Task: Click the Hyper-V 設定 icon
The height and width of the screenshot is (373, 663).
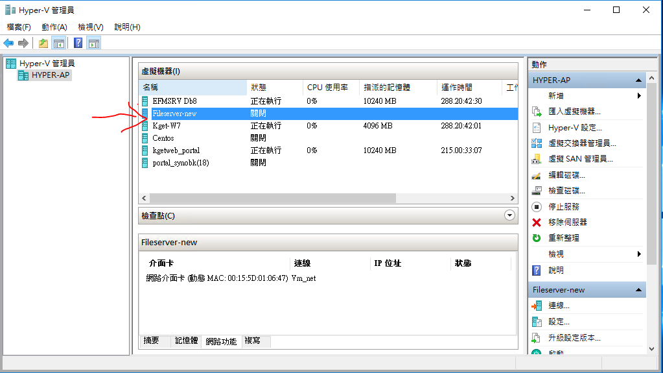Action: [x=537, y=127]
